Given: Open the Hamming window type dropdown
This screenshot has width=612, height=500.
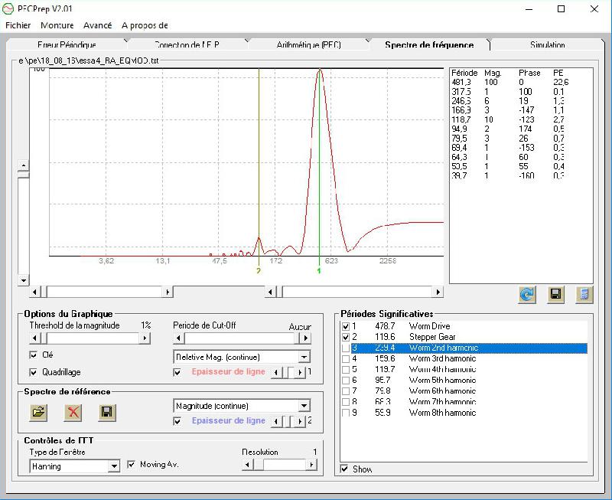Looking at the screenshot, I should pos(113,466).
